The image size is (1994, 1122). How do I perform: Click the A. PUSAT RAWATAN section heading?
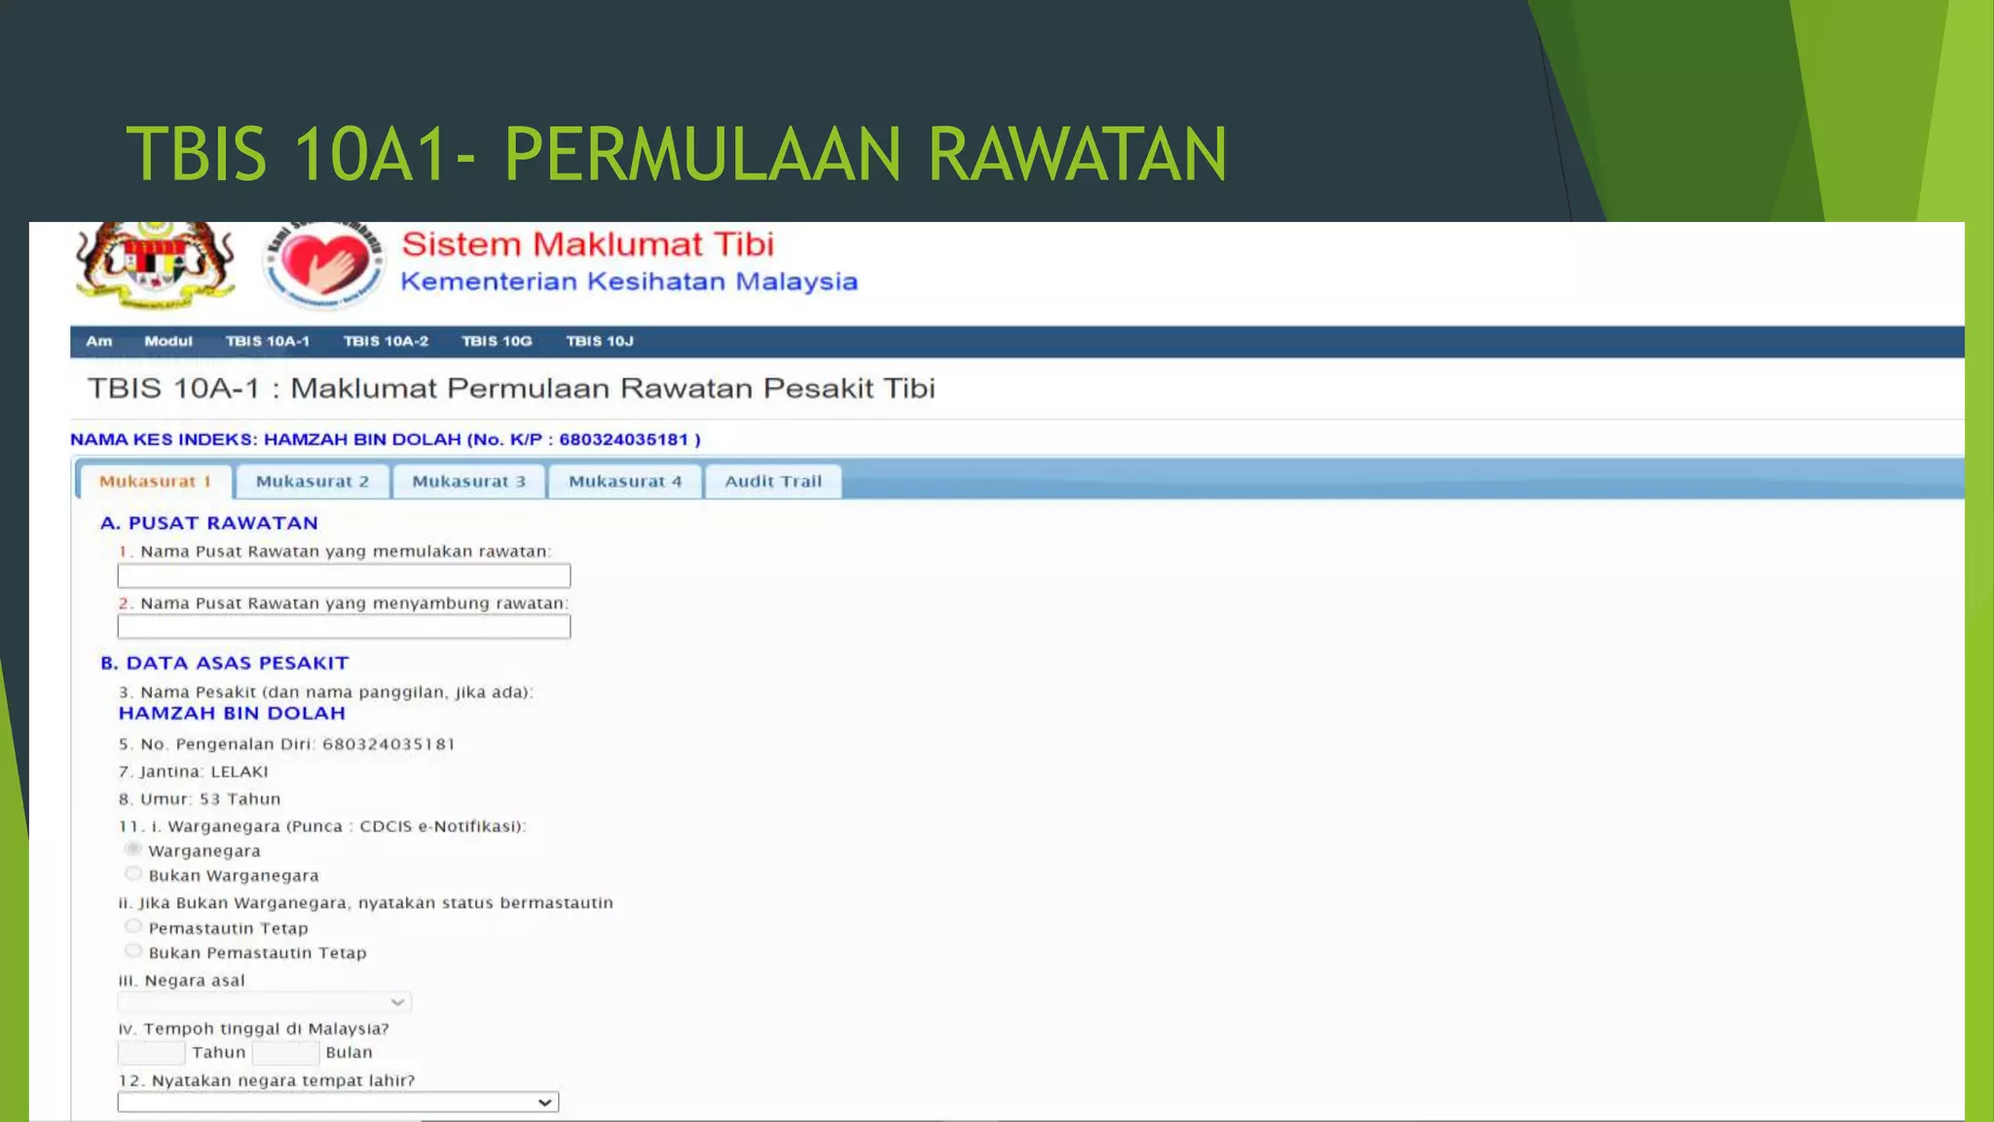(209, 523)
